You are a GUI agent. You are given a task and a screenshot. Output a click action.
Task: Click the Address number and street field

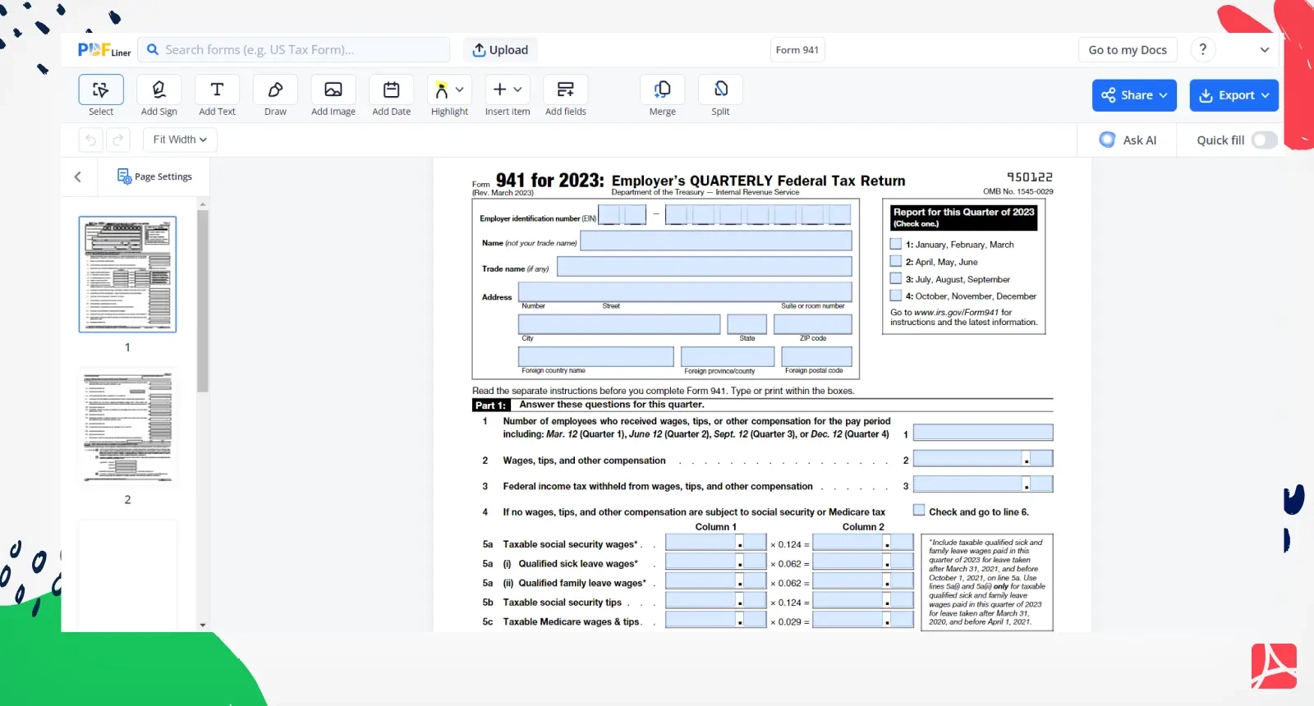685,292
